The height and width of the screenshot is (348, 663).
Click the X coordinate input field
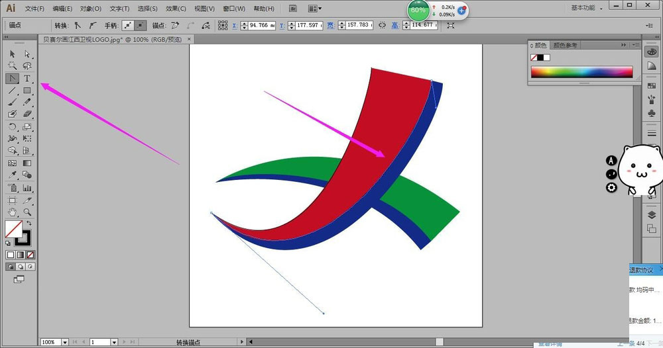pyautogui.click(x=262, y=25)
